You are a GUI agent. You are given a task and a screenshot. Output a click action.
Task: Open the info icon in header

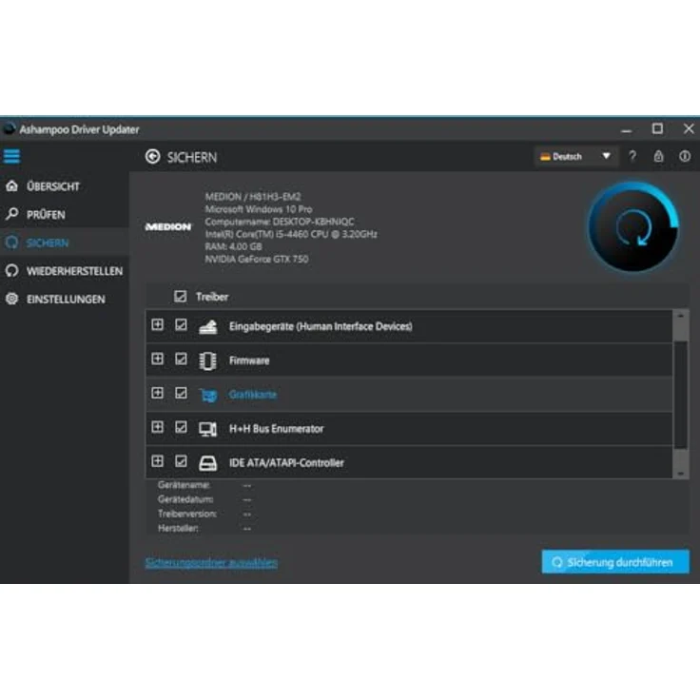point(685,156)
